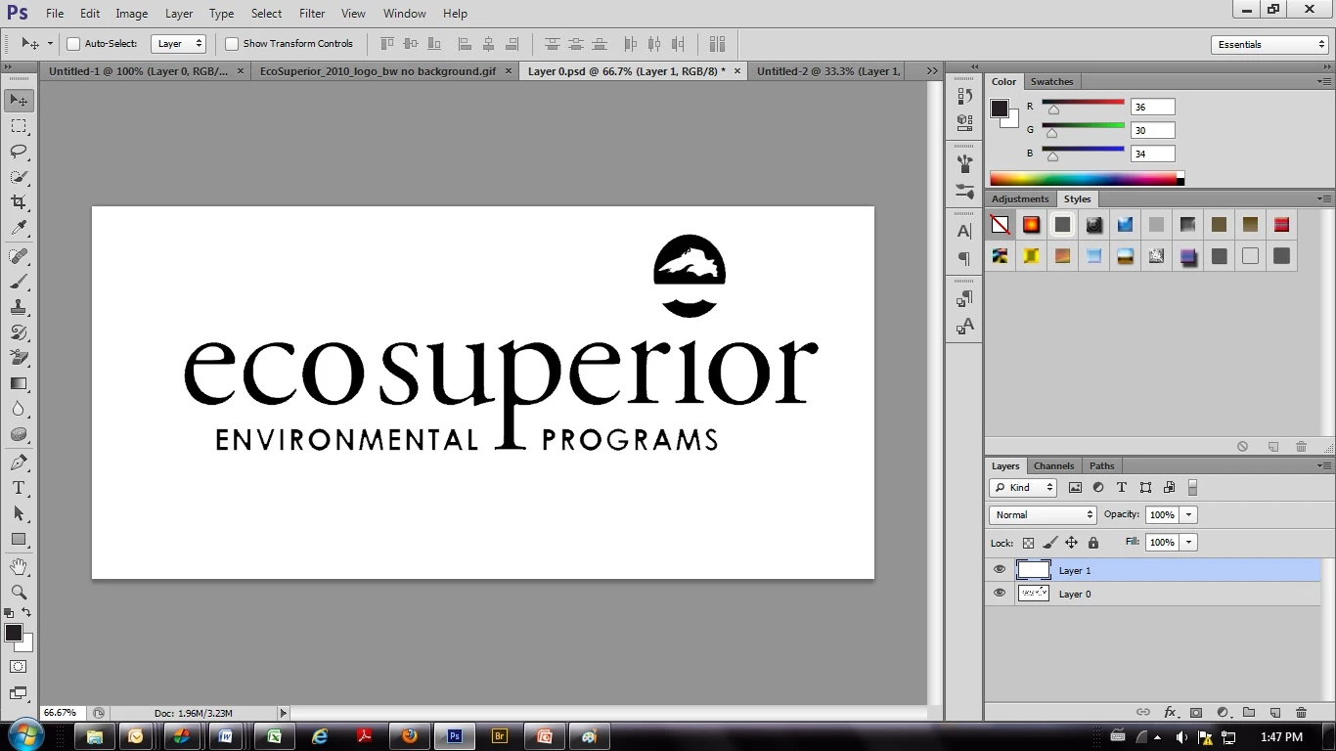Expand the hidden document tabs list
The height and width of the screenshot is (751, 1336).
tap(932, 71)
